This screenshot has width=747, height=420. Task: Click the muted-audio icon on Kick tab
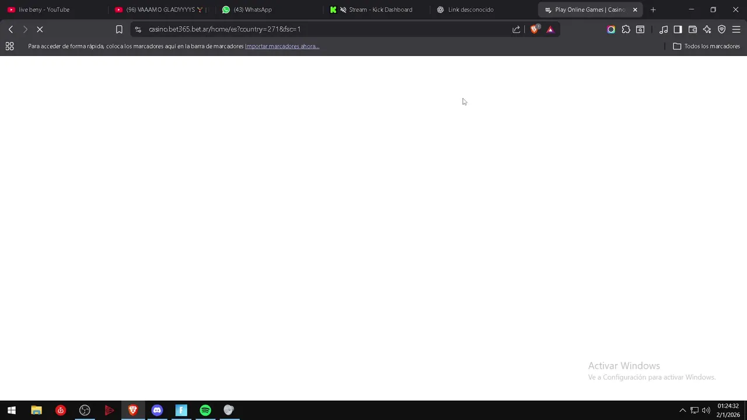click(x=343, y=9)
